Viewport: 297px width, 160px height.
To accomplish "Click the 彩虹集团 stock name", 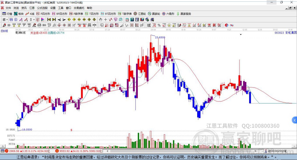I will click(x=291, y=33).
